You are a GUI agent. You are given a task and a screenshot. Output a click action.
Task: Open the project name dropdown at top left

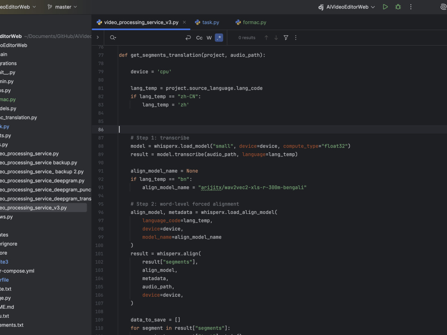pyautogui.click(x=18, y=7)
